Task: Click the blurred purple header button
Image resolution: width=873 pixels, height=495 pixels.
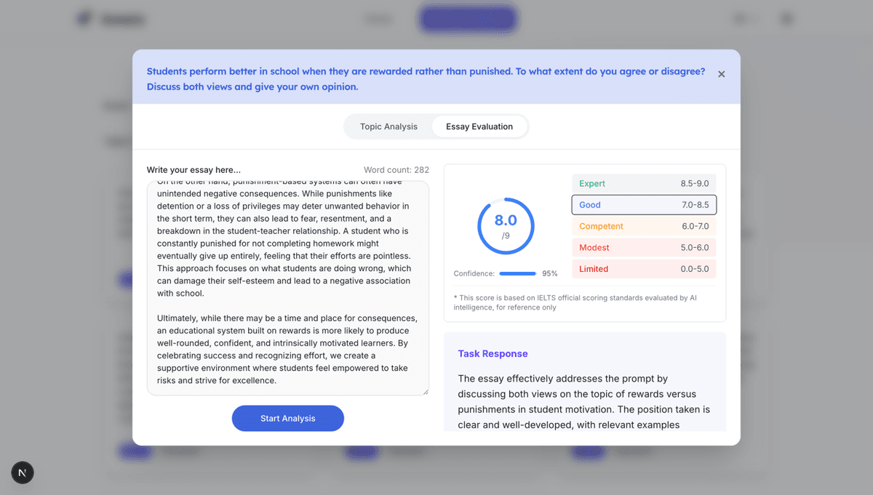Action: tap(468, 19)
